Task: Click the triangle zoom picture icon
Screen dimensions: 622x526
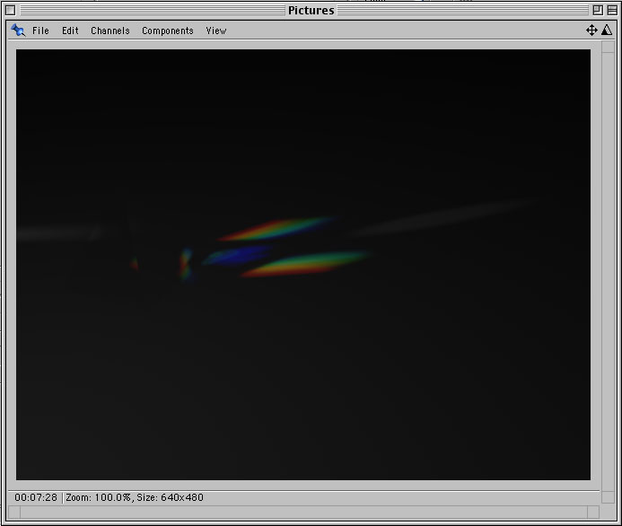Action: click(x=607, y=31)
